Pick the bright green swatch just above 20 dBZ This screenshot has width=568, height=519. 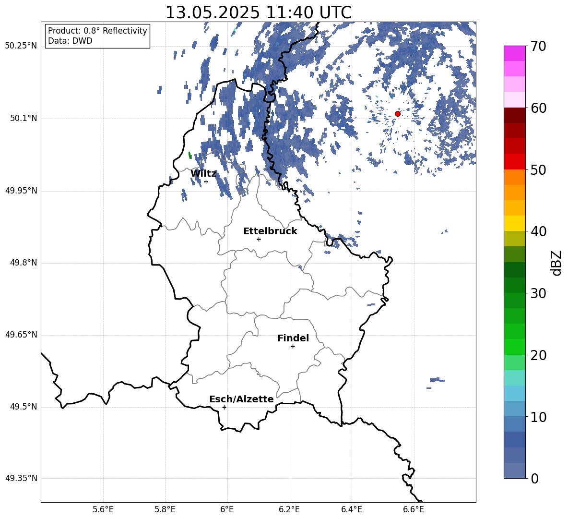514,347
